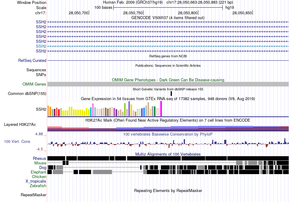Open the RefSeq Curated track label
The image size is (289, 202).
point(32,60)
